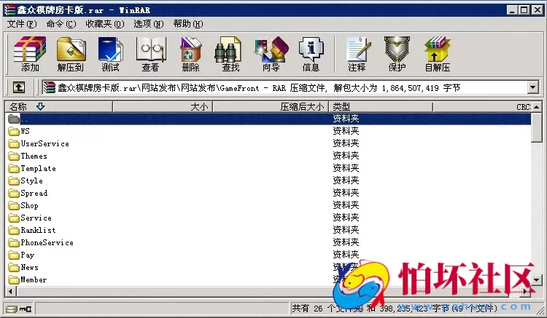Click the UserService folder icon

pyautogui.click(x=14, y=143)
